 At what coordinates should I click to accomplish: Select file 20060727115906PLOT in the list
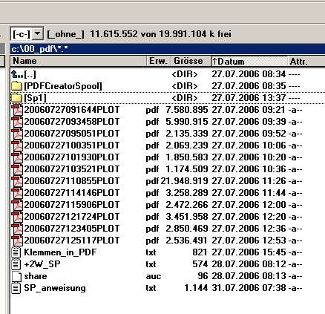point(72,205)
